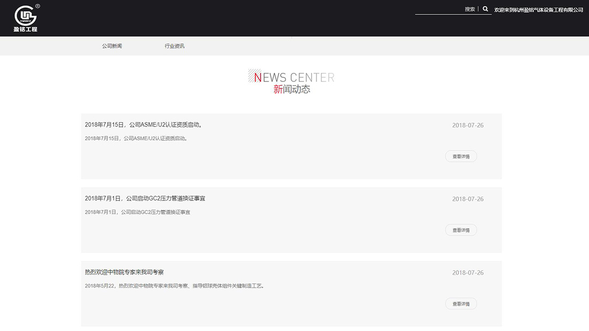
Task: Click the date on the GC2 news card
Action: [x=467, y=199]
